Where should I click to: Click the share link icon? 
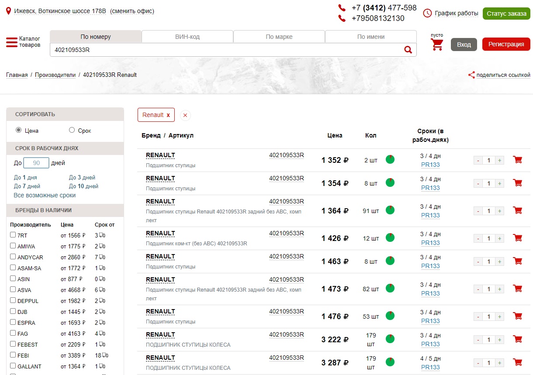(x=471, y=75)
